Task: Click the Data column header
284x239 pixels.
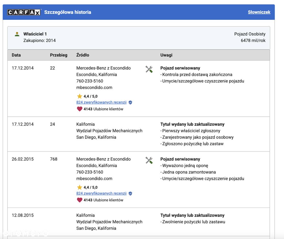Action: (16, 55)
